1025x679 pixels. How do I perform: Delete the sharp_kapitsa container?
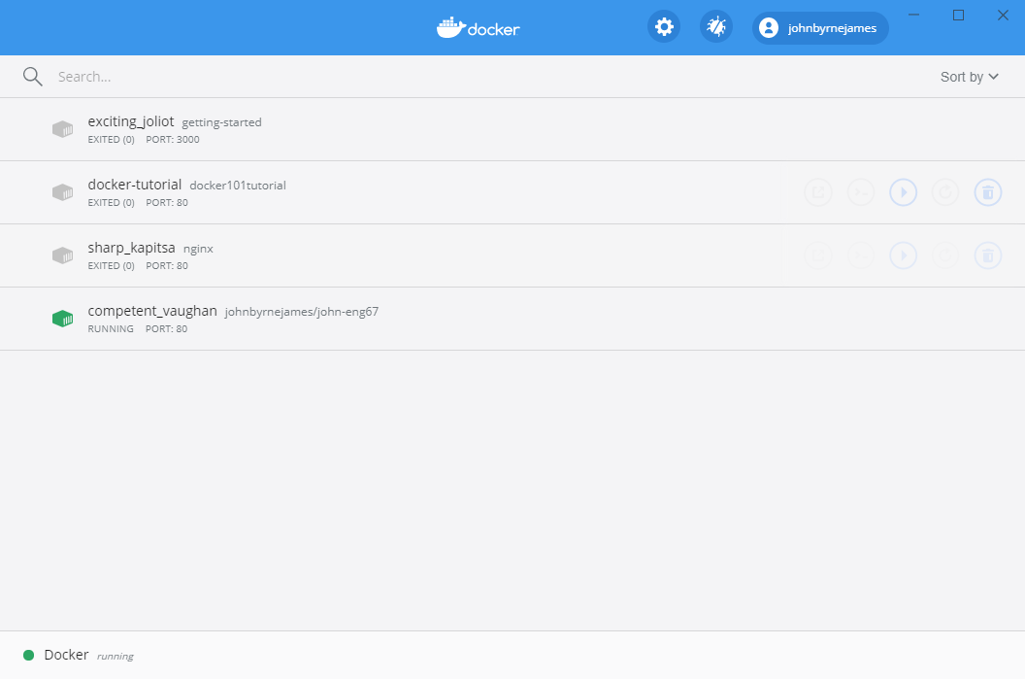(988, 255)
